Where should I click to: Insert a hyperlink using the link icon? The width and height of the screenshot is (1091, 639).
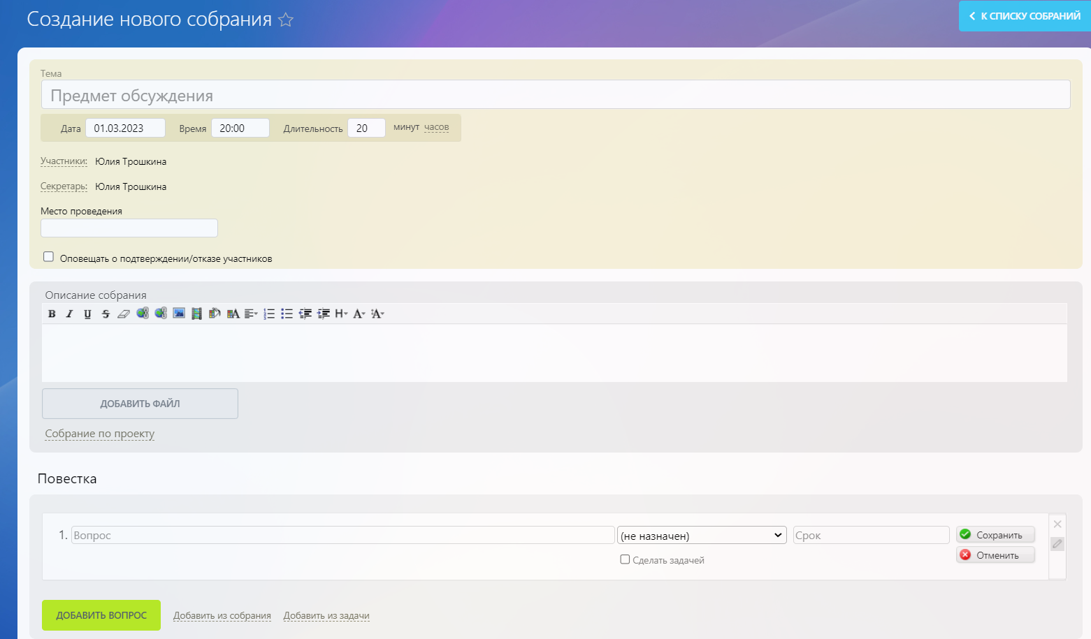click(x=143, y=314)
